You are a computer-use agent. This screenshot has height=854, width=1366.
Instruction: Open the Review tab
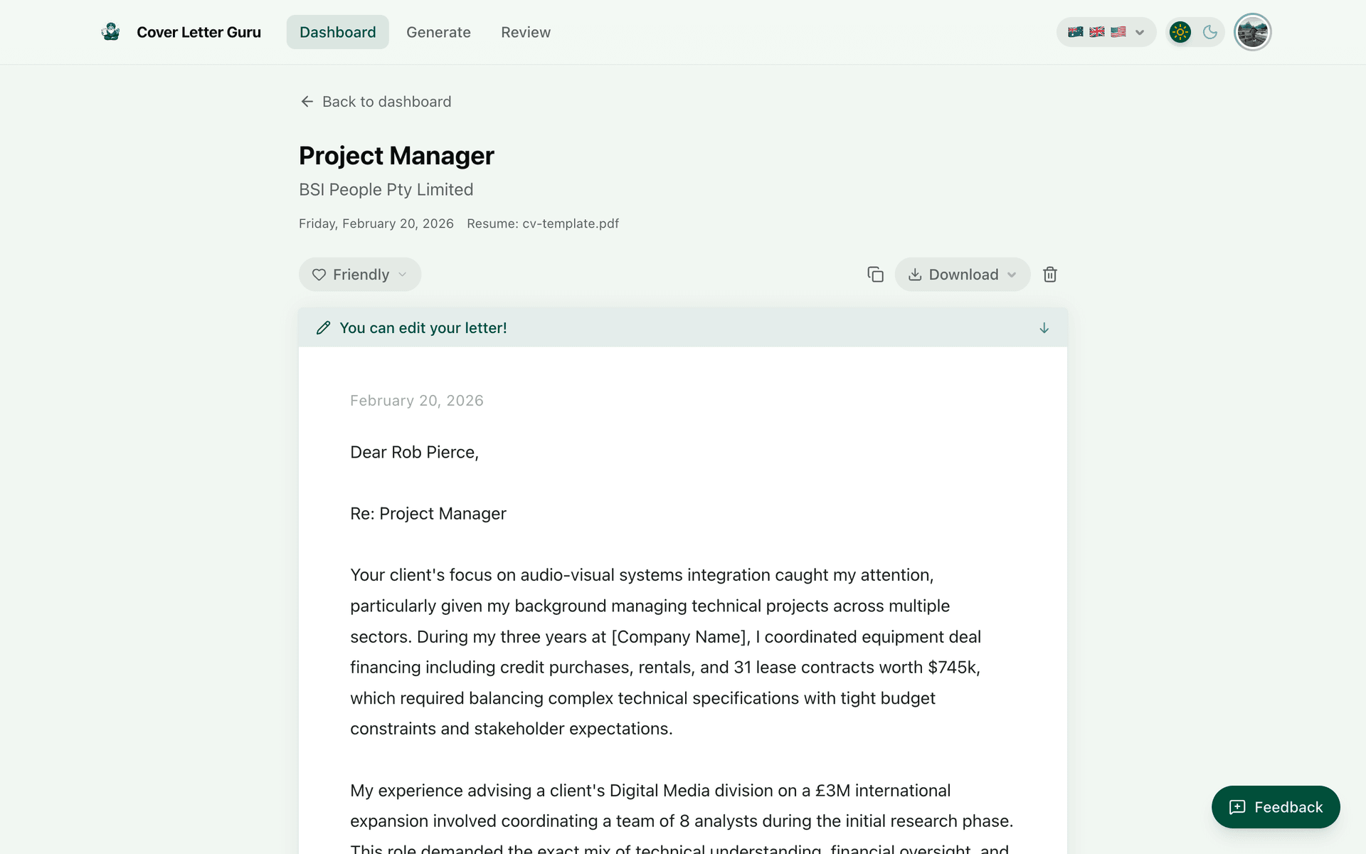pyautogui.click(x=526, y=32)
